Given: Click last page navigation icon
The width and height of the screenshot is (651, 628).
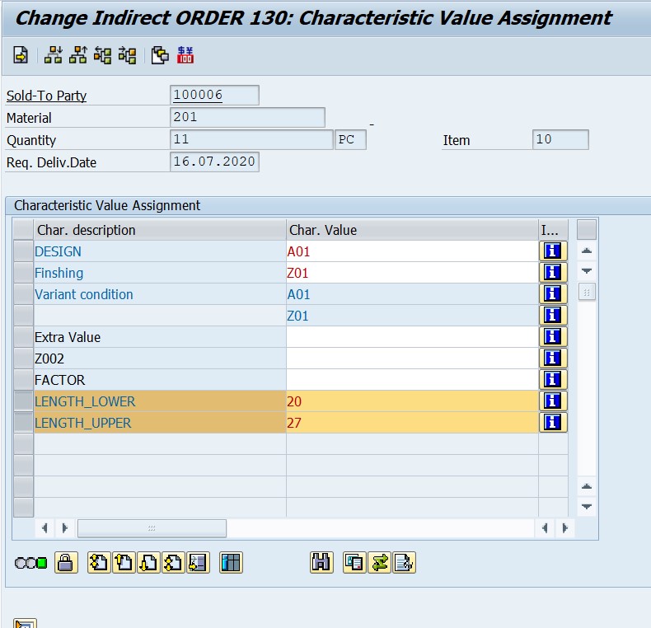Looking at the screenshot, I should click(x=173, y=563).
